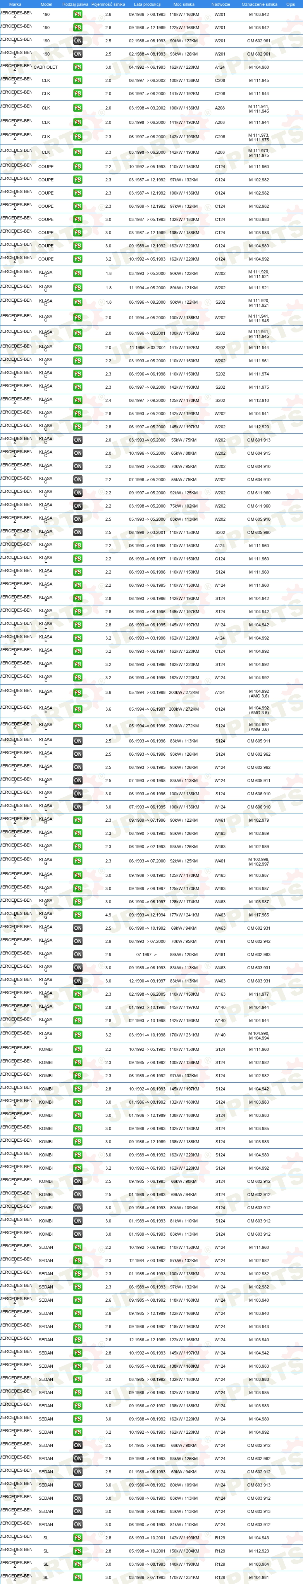303x1584 pixels.
Task: Select the petrol icon in the SL M 104.981 row
Action: point(78,1577)
